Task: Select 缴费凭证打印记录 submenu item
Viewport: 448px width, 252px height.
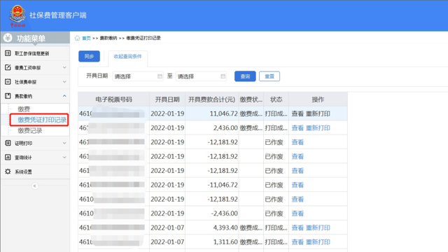Action: click(42, 120)
